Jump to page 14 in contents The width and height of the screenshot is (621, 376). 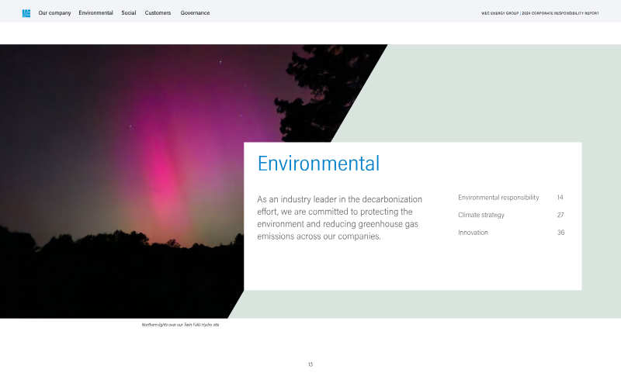[560, 198]
